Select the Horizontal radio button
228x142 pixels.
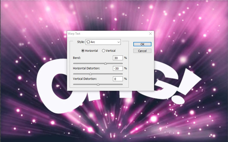83,51
